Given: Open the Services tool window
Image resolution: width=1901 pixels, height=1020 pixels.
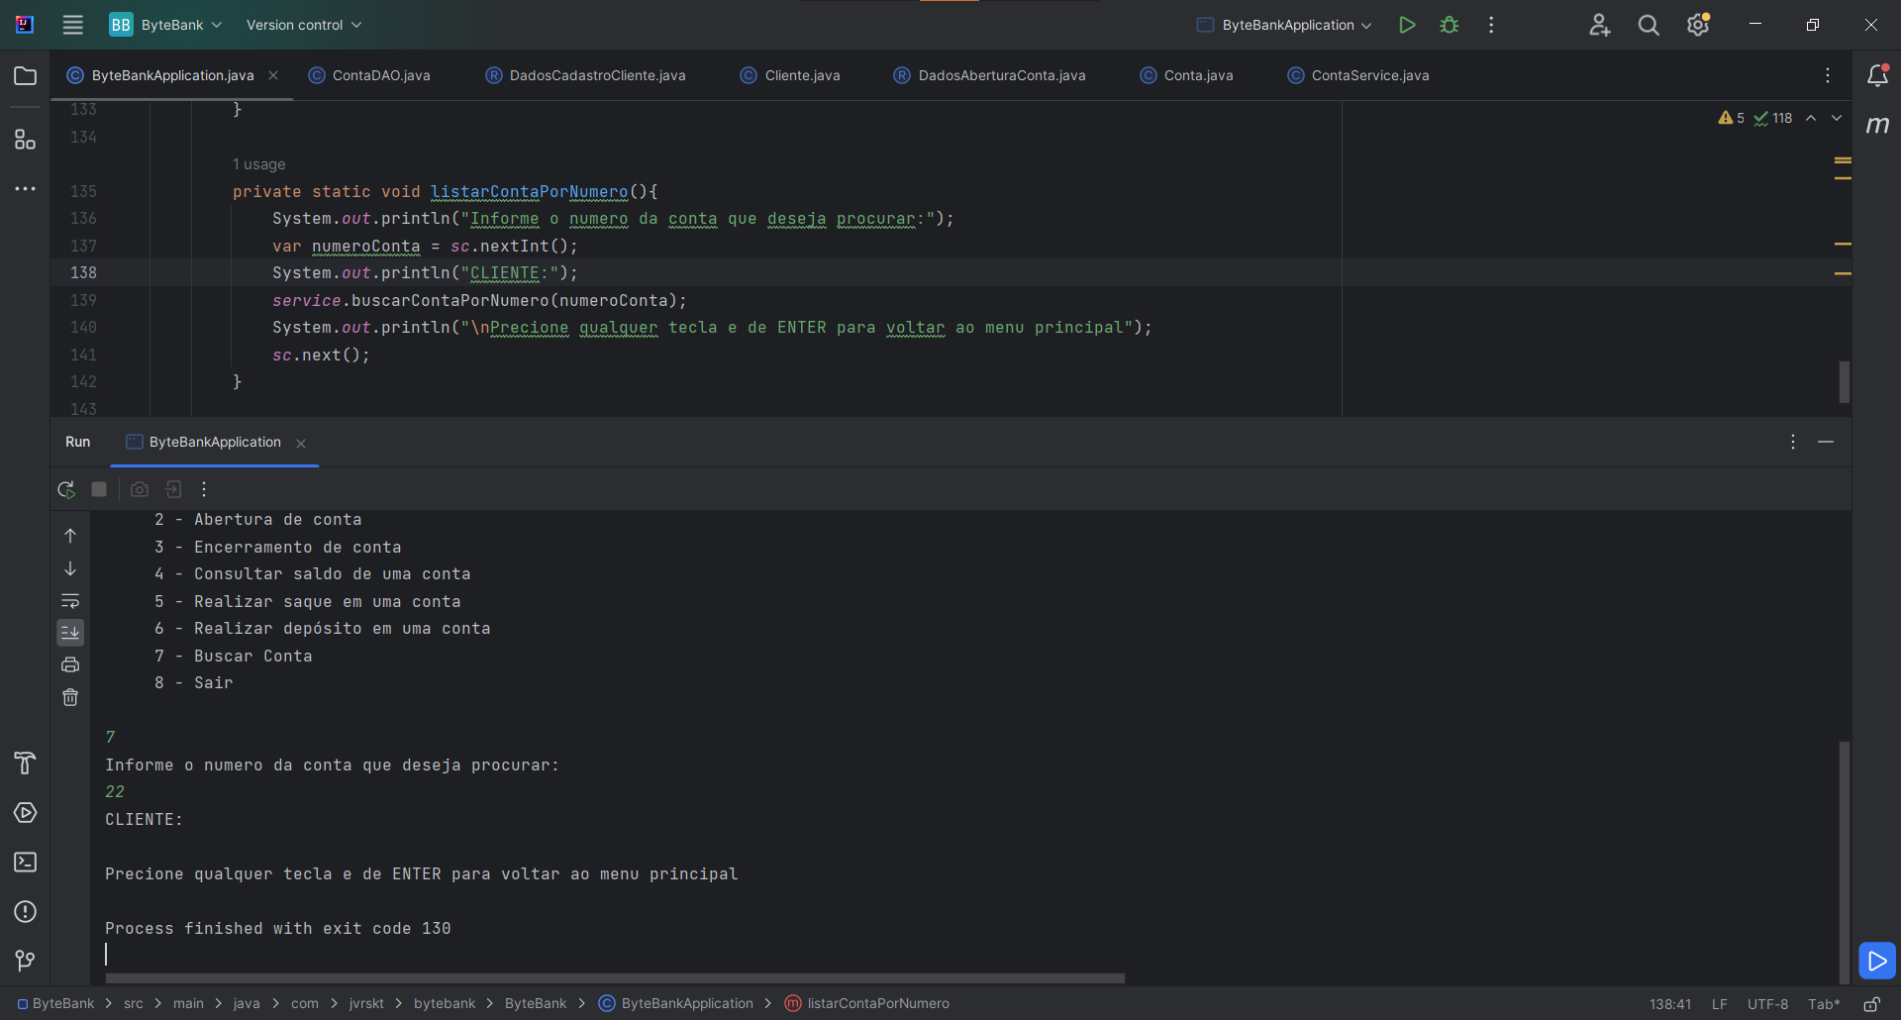Looking at the screenshot, I should (x=26, y=813).
